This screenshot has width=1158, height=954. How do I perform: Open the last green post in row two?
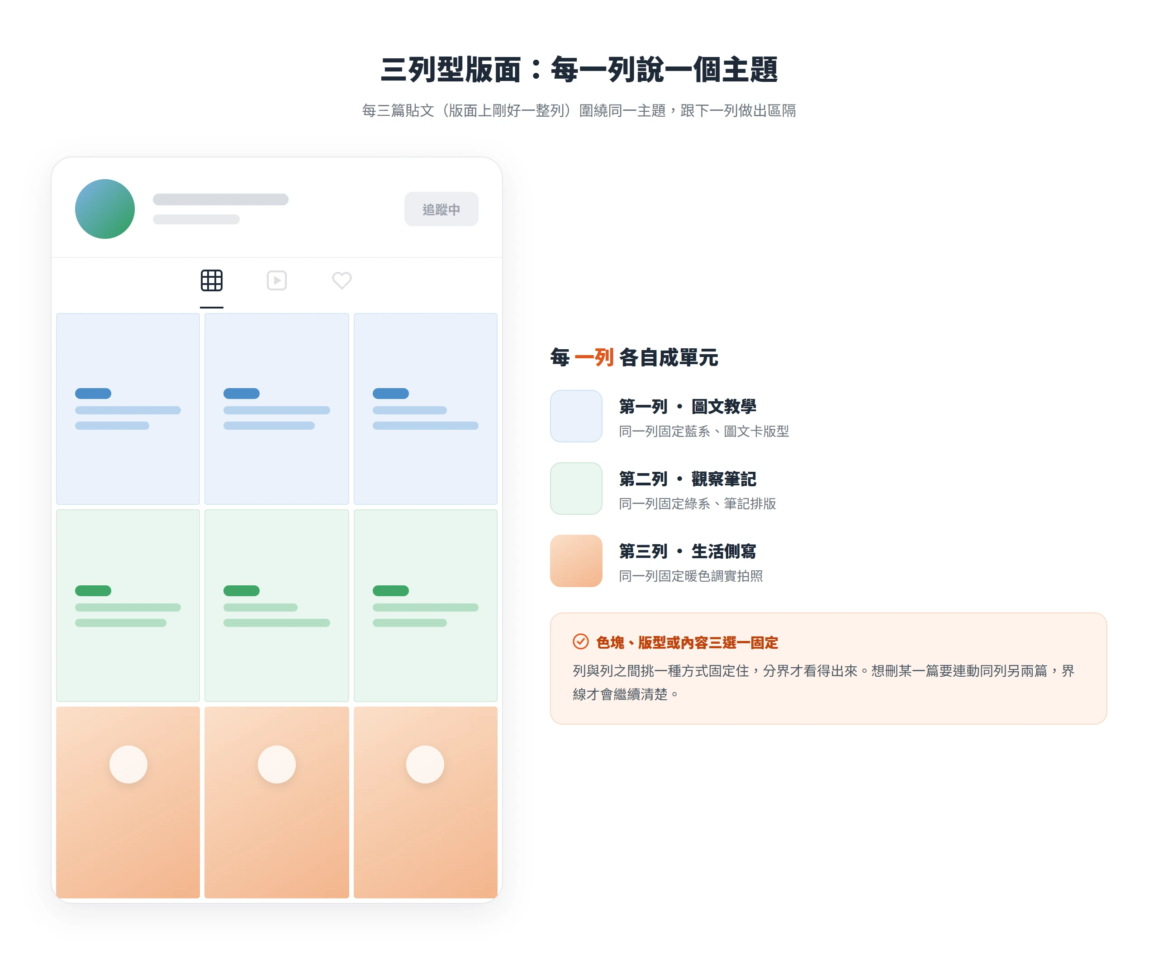425,606
